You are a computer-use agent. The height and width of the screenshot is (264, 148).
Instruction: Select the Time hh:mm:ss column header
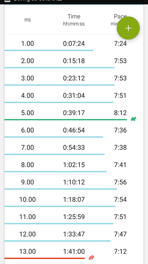74,20
